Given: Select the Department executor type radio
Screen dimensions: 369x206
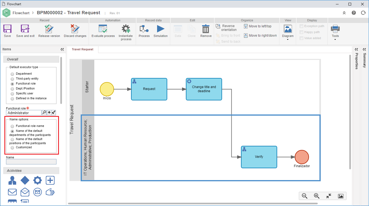Looking at the screenshot, I should 12,74.
